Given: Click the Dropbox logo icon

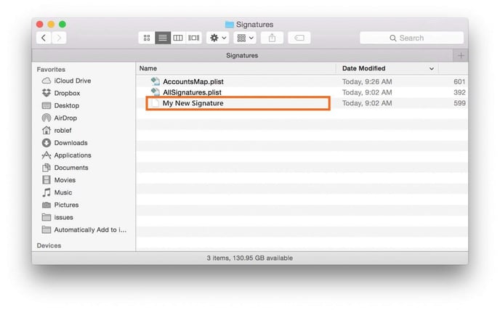Looking at the screenshot, I should tap(47, 93).
